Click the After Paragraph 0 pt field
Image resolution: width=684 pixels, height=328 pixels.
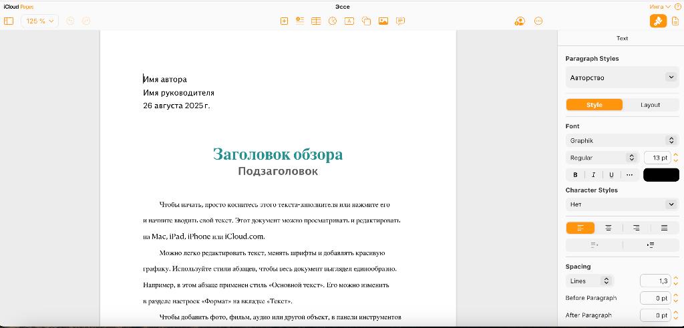656,315
